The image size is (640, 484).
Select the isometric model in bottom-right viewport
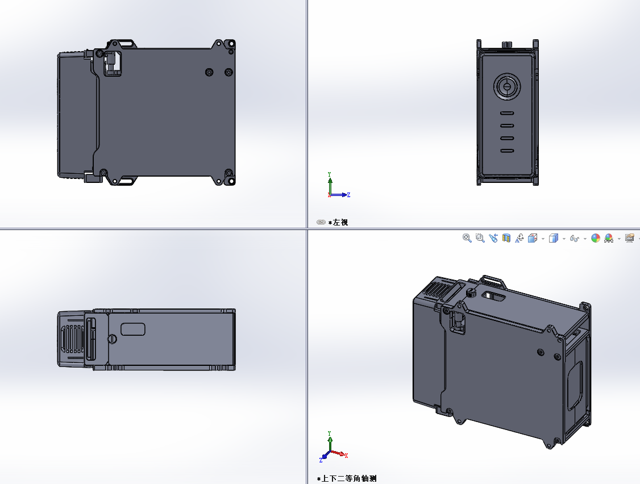502,362
